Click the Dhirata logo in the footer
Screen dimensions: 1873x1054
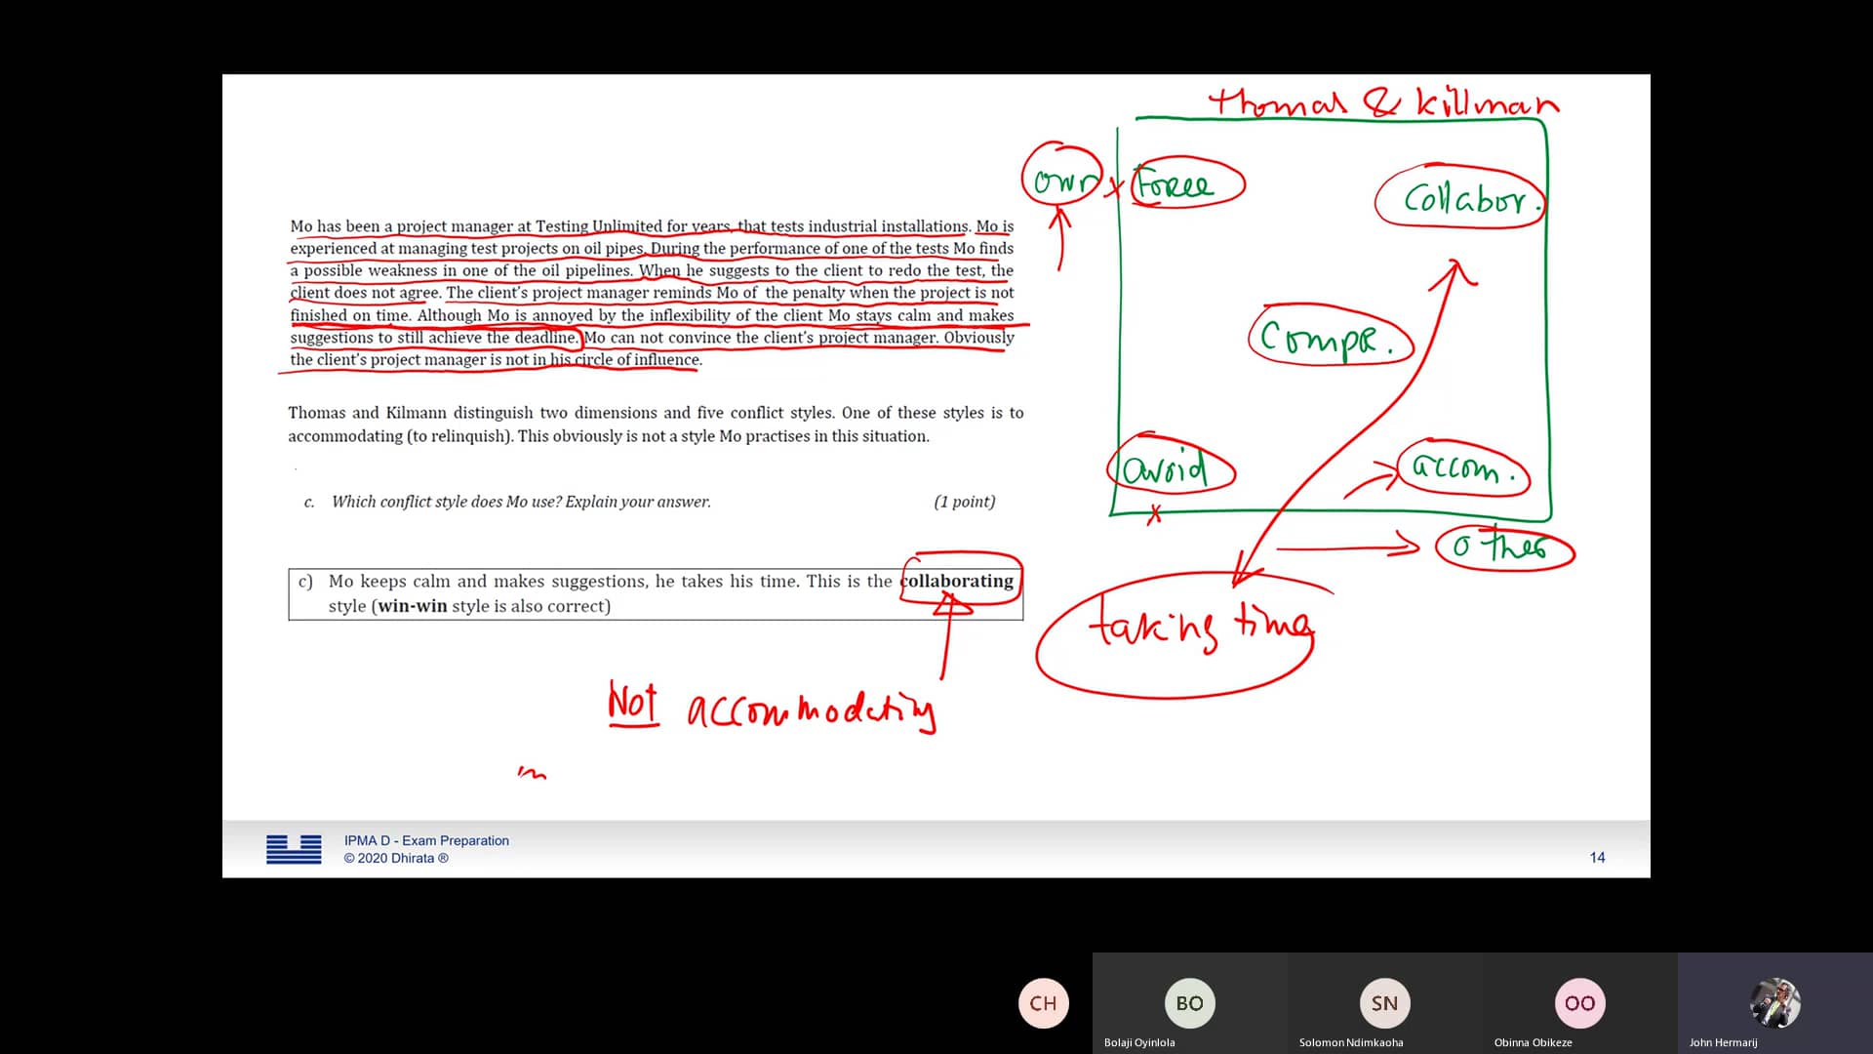click(293, 848)
